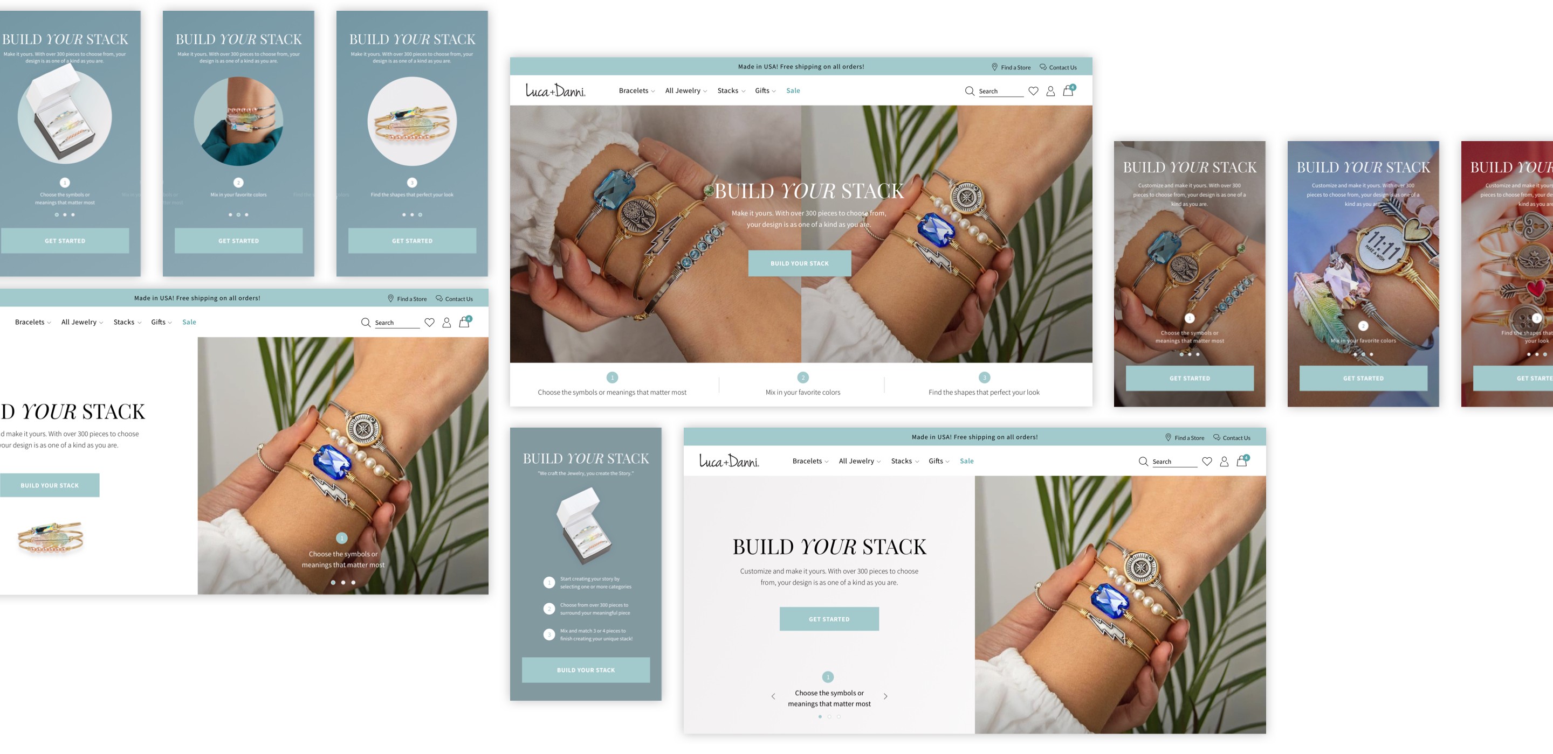Click the wishlist heart icon

[1035, 91]
